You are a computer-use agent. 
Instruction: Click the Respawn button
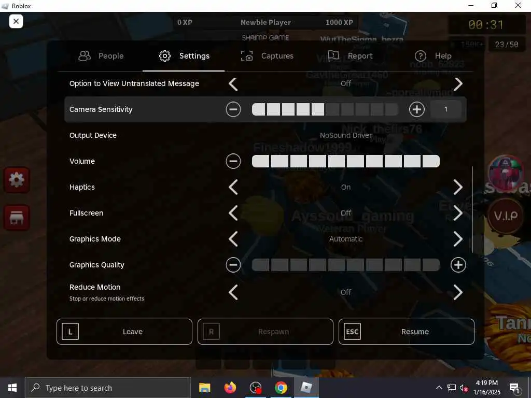[265, 332]
